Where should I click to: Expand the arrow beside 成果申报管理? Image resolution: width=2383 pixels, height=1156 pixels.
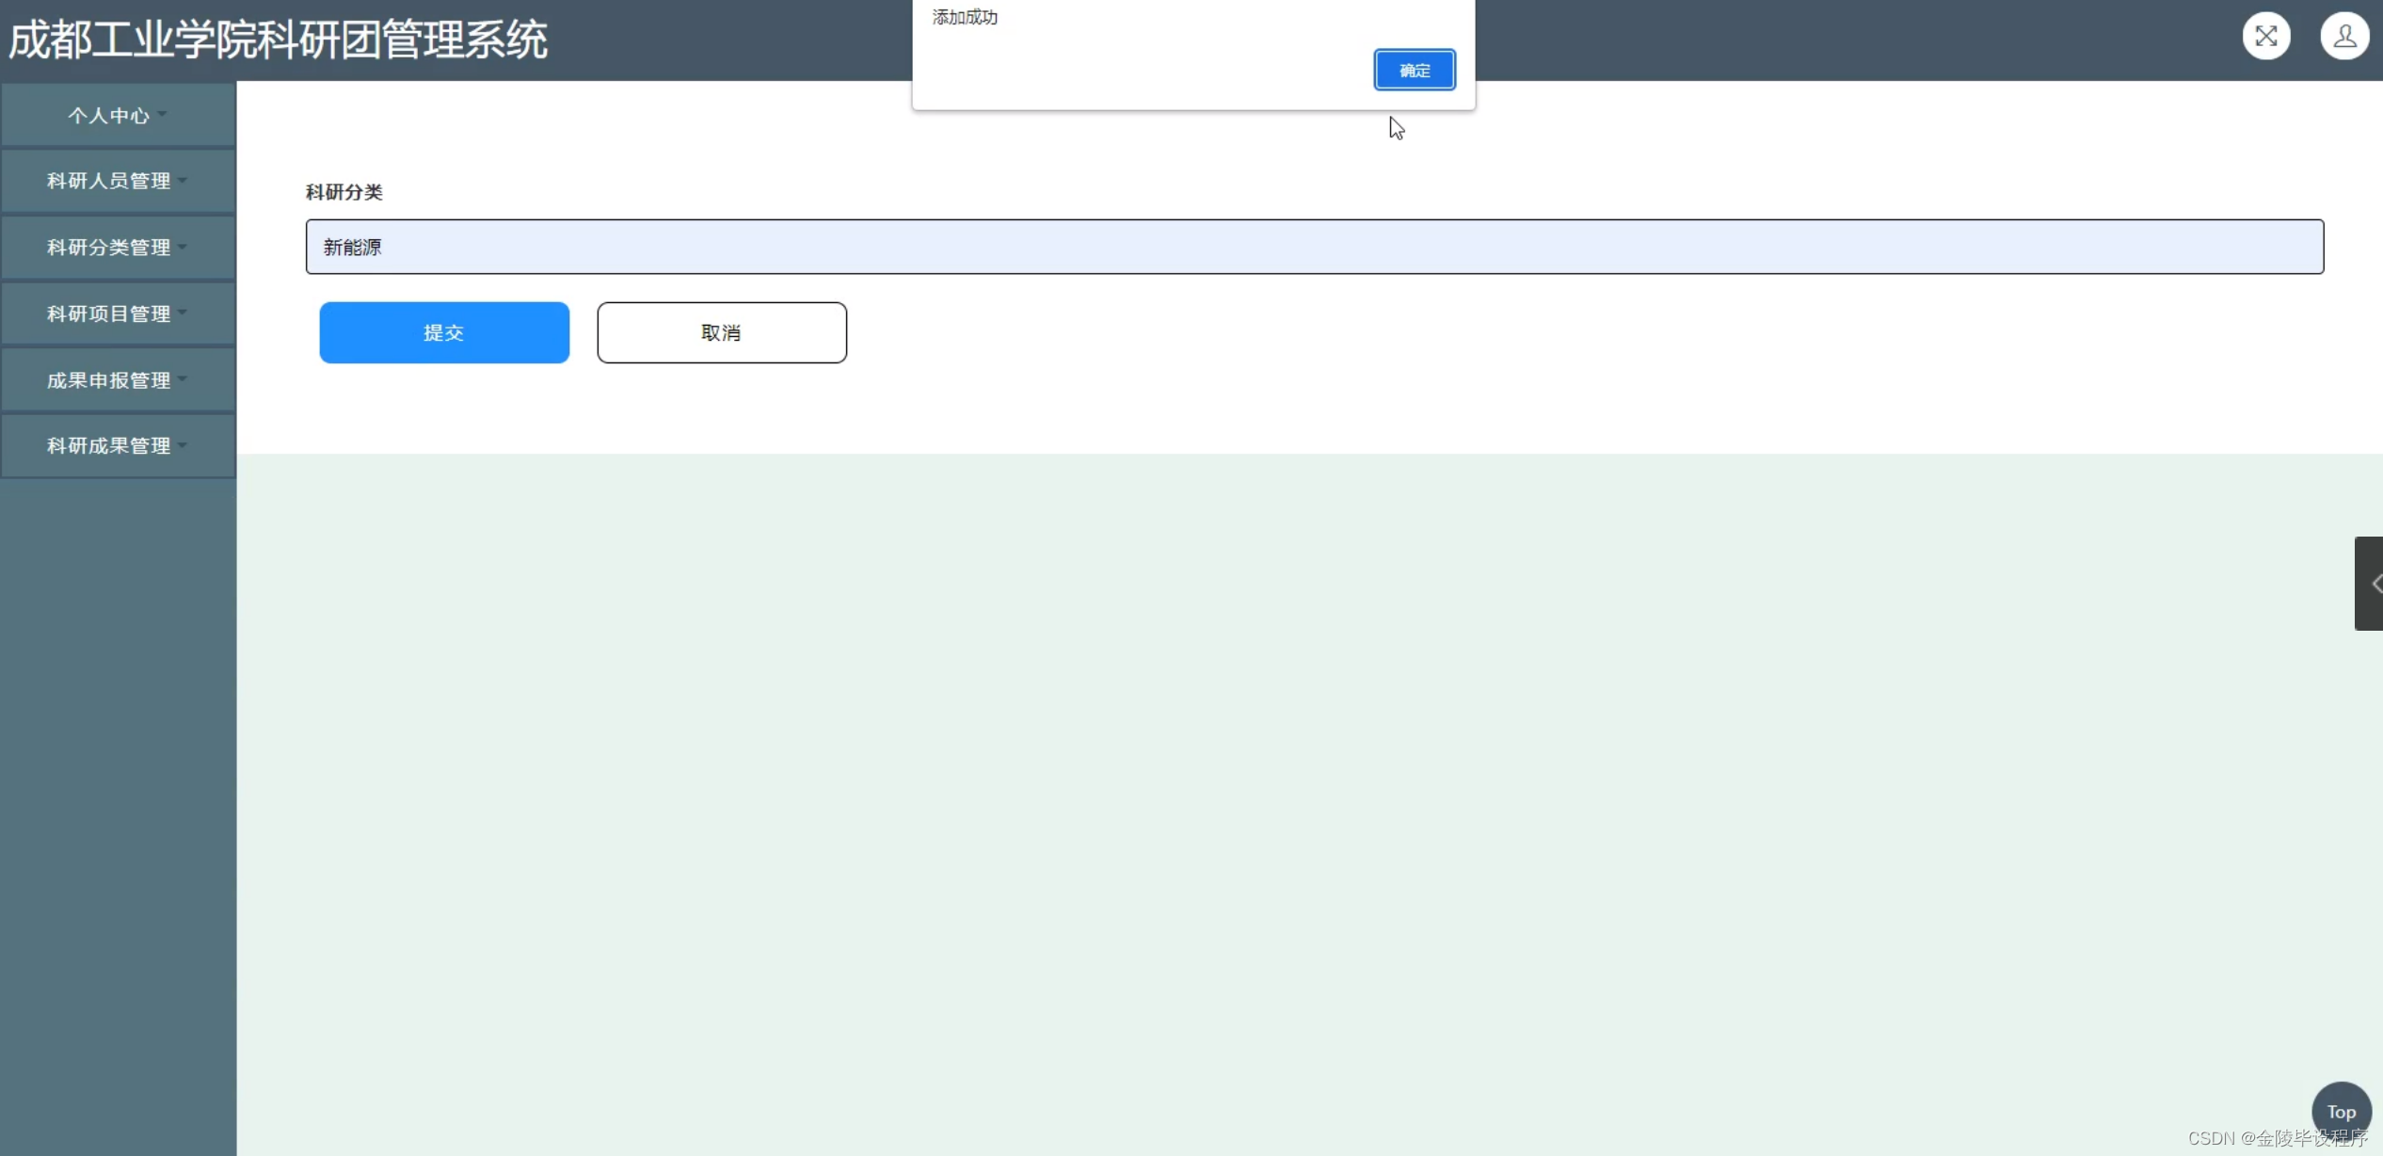183,379
